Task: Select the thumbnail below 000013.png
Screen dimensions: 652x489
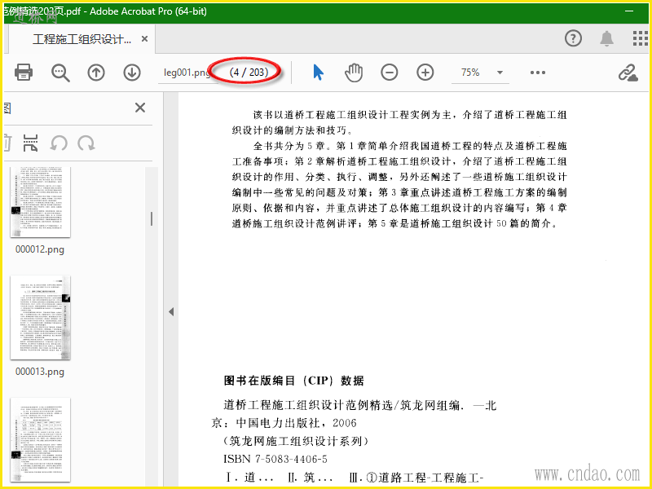Action: (40, 439)
